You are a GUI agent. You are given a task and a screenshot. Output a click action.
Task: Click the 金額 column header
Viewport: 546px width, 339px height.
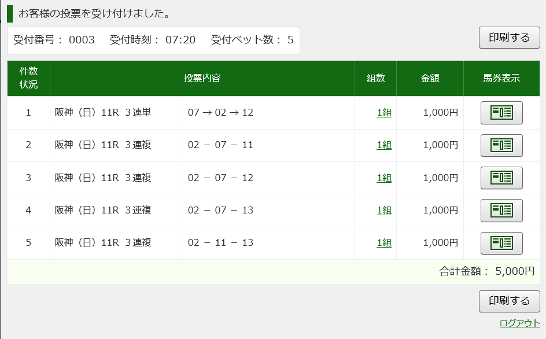click(430, 78)
